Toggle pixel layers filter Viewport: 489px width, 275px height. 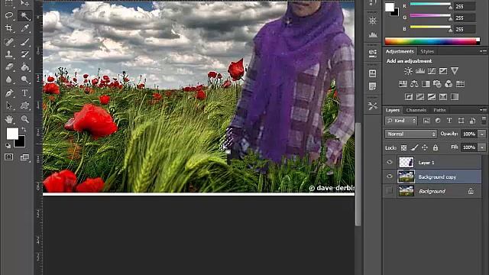[426, 121]
